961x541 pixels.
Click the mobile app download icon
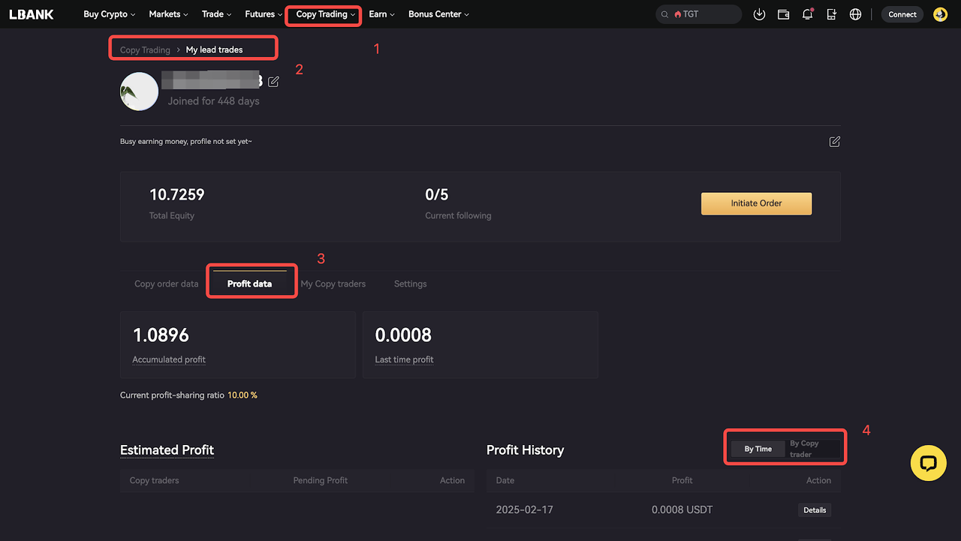click(831, 14)
